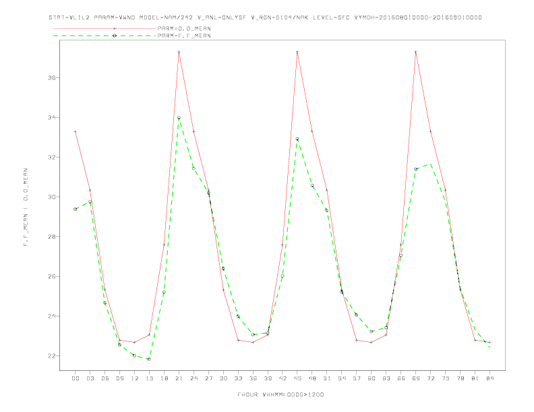The image size is (534, 412).
Task: Click the x-axis tick label 06
Action: pos(105,378)
